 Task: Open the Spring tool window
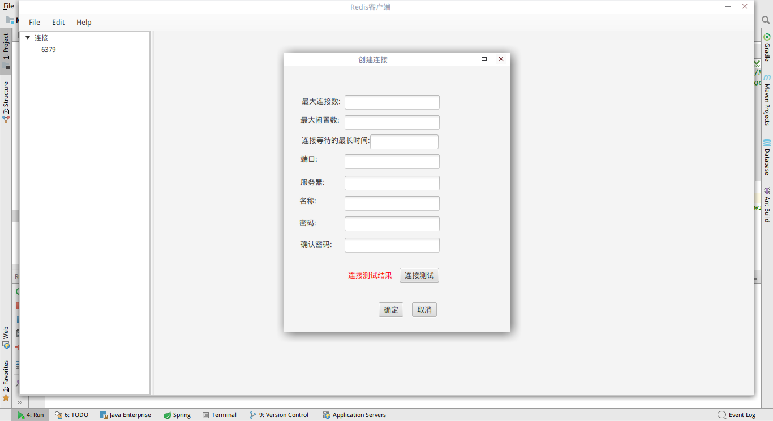tap(177, 415)
